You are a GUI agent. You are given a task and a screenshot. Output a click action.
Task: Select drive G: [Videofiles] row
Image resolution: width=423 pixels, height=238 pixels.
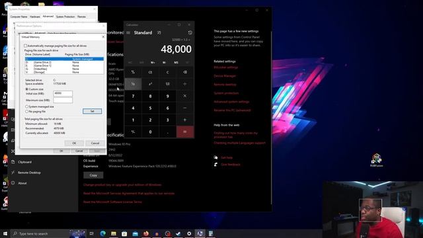pos(64,69)
